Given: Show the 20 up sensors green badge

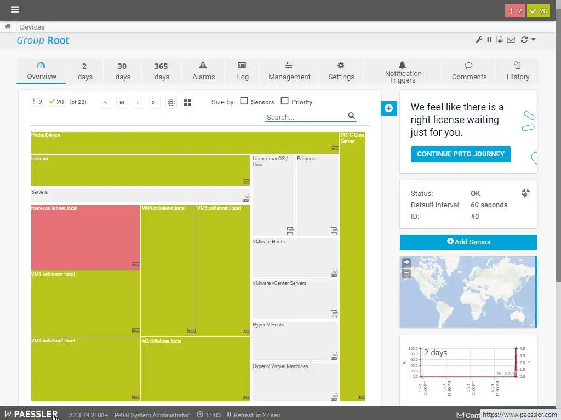Looking at the screenshot, I should (x=538, y=11).
